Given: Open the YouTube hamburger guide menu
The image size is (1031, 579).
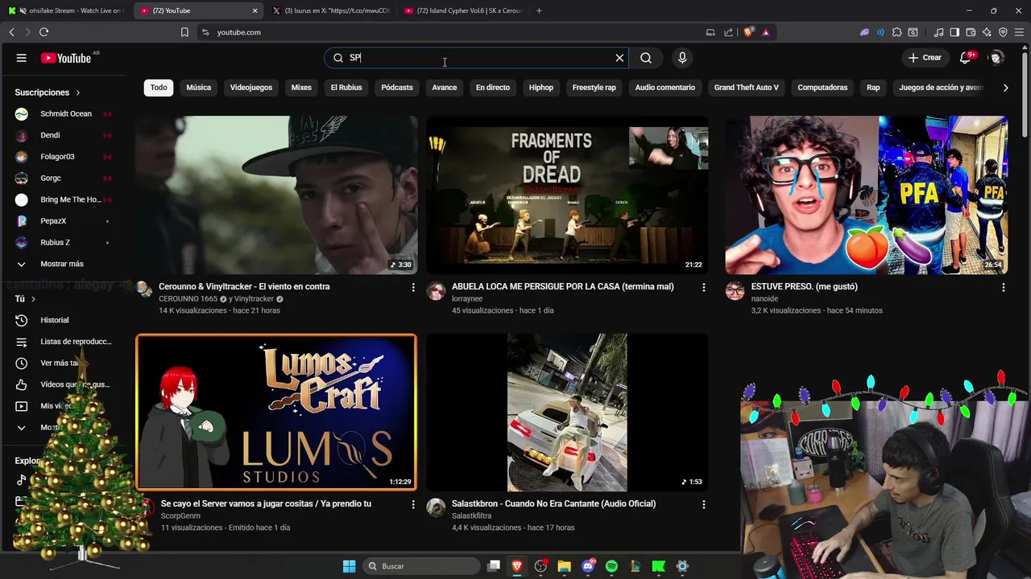Looking at the screenshot, I should (x=22, y=58).
